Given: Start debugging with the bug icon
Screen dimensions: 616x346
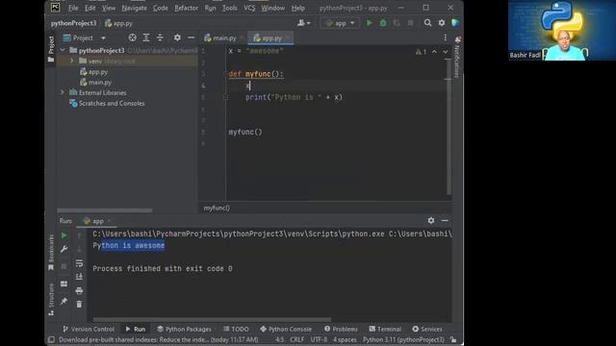Looking at the screenshot, I should coord(383,23).
